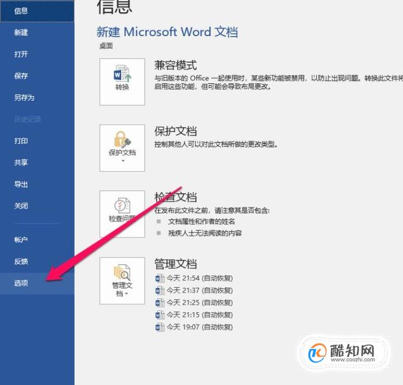Screen dimensions: 403x385
Task: Click the 桌面 location text
Action: pyautogui.click(x=106, y=46)
